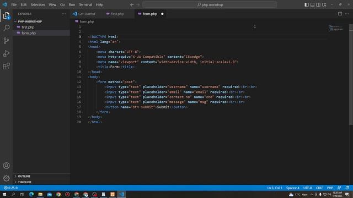
Task: Switch to the Get Started tab
Action: pyautogui.click(x=87, y=14)
